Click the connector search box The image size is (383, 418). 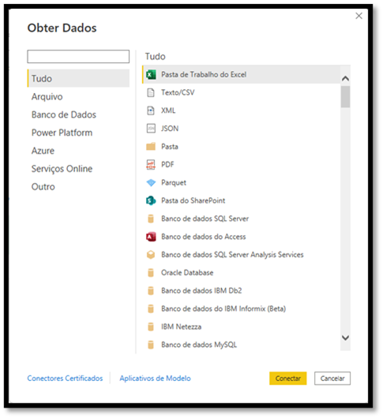tap(78, 57)
